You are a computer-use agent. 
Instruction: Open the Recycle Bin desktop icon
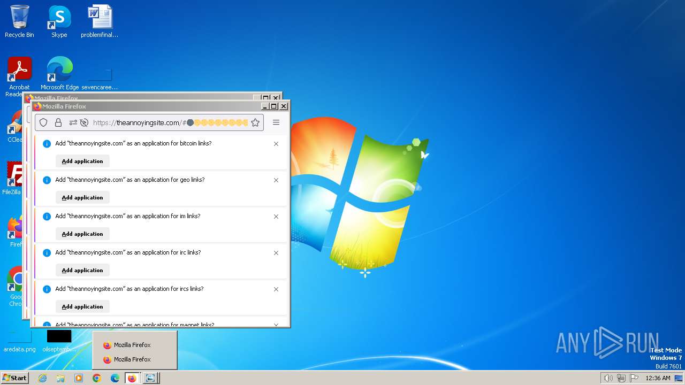[19, 22]
